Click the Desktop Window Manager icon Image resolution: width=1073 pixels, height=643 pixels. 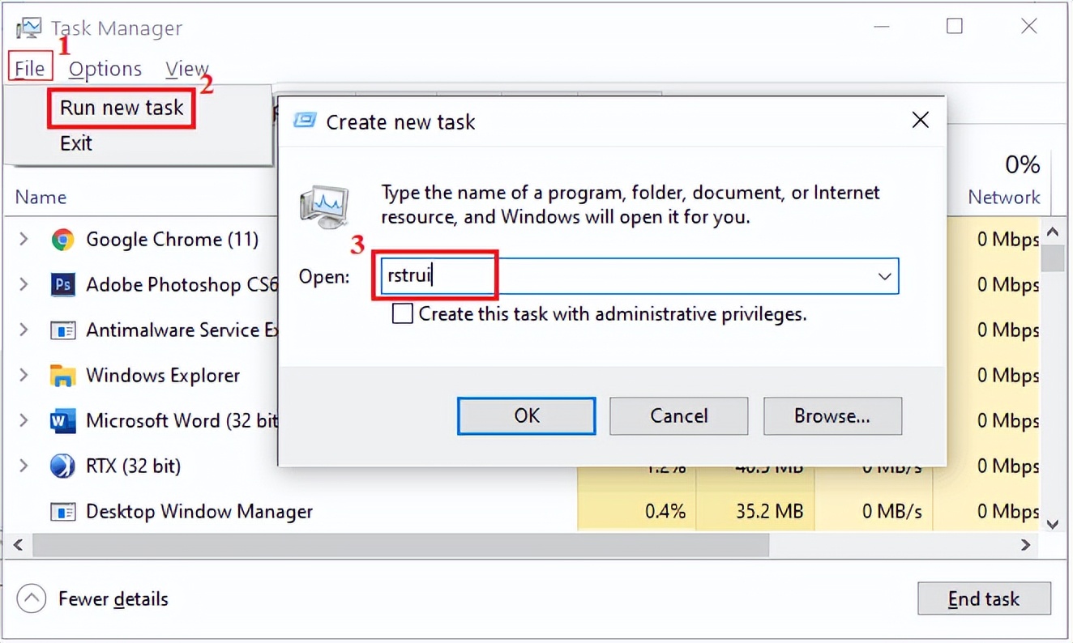point(62,512)
